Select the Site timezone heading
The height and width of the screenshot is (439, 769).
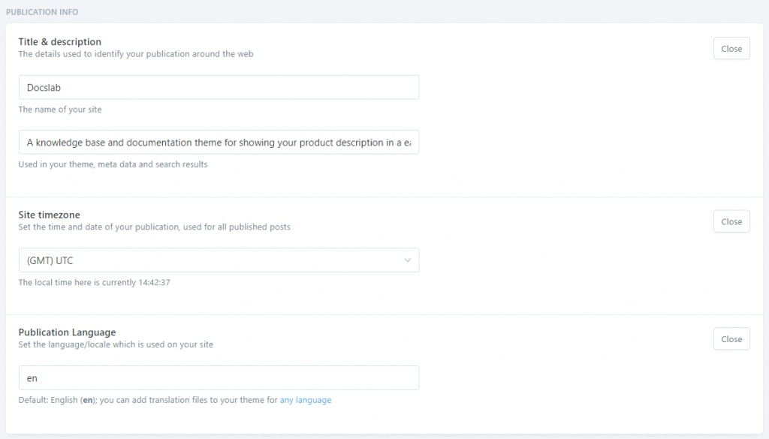(x=50, y=215)
